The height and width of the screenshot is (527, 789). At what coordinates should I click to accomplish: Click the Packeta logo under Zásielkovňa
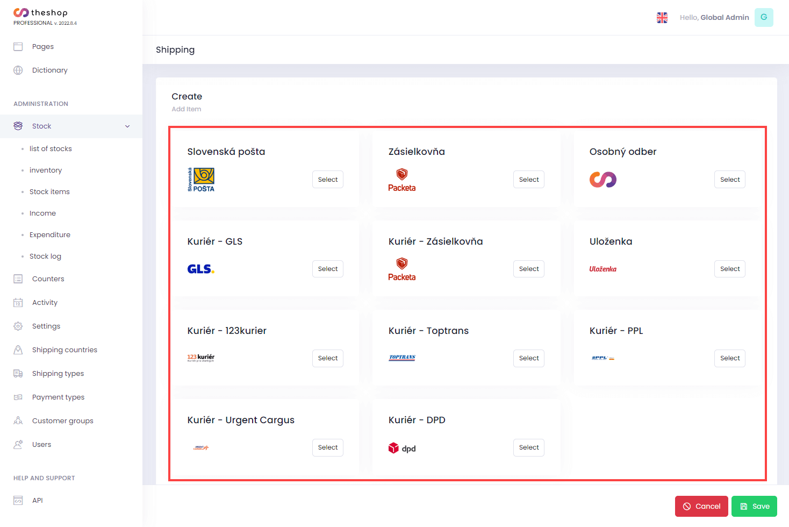coord(402,180)
